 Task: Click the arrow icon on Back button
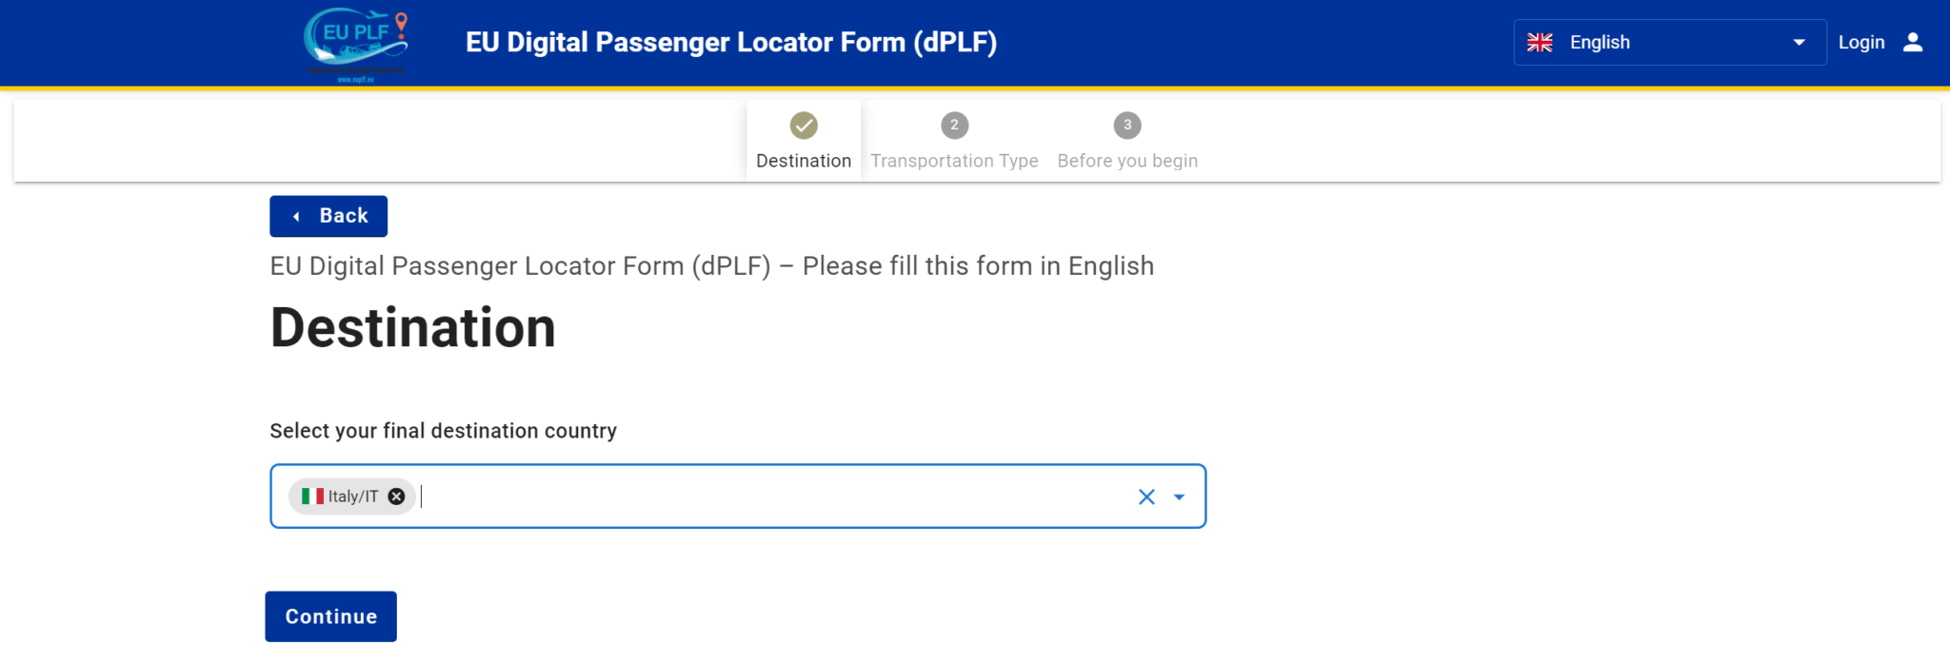point(297,217)
